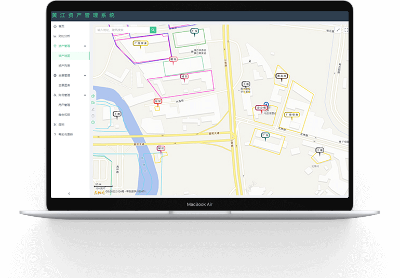Click the expand arrows icon beside fullscreen
This screenshot has height=278, width=400.
tap(338, 30)
